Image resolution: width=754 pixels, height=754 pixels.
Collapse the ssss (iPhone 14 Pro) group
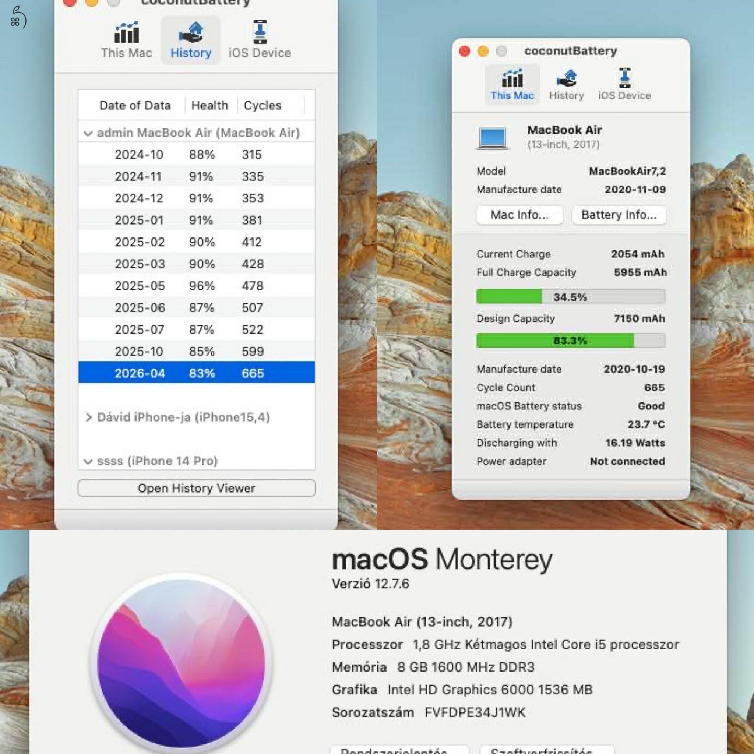click(x=88, y=462)
